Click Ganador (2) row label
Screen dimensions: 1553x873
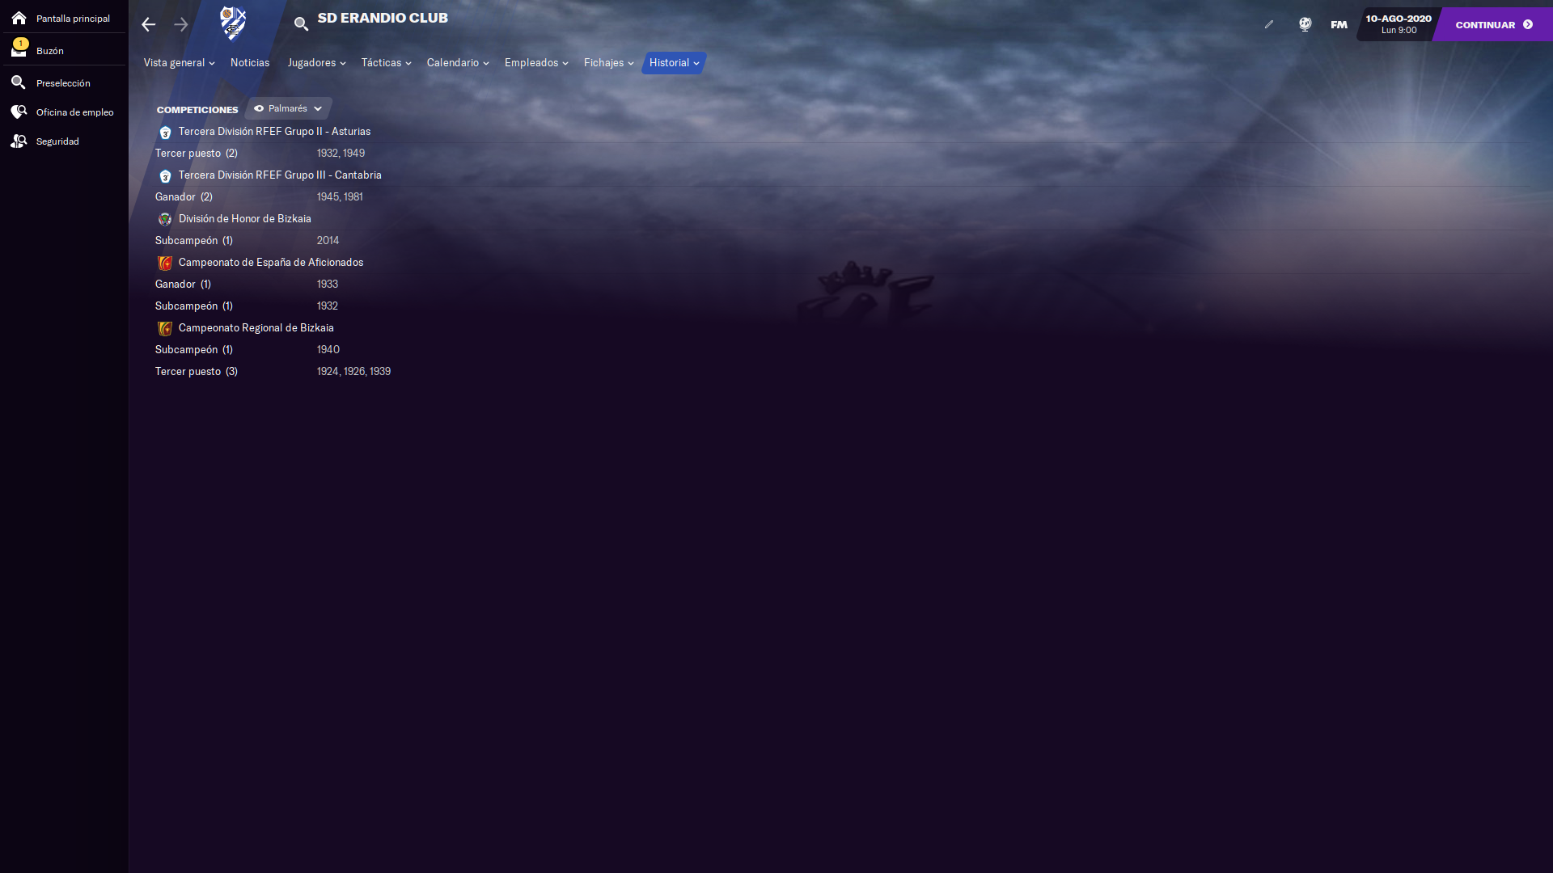click(x=184, y=197)
